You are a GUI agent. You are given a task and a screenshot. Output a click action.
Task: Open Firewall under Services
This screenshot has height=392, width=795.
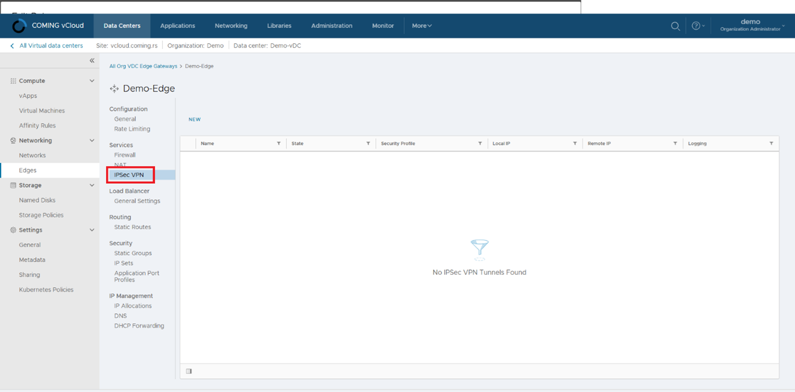[x=125, y=154]
